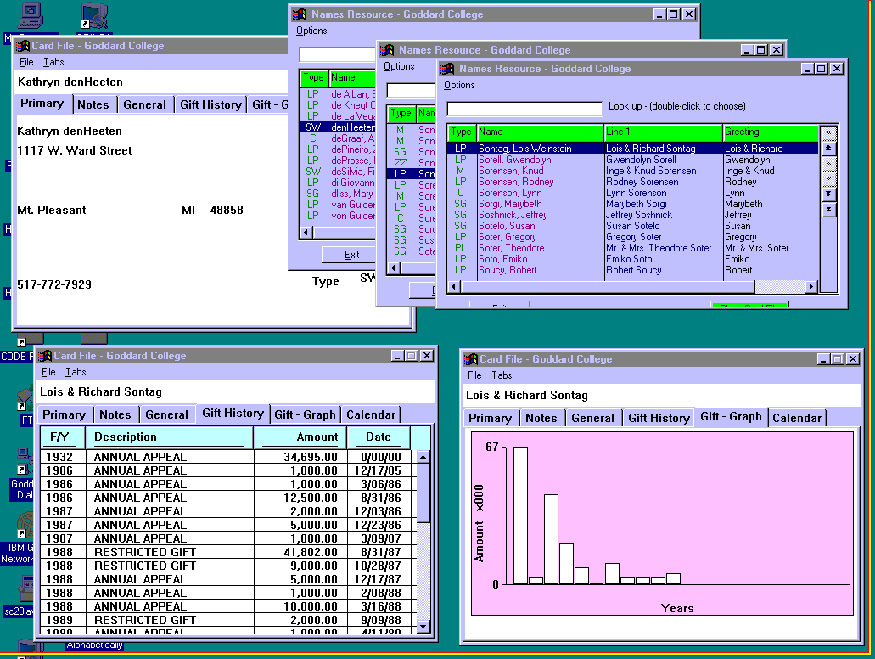This screenshot has width=875, height=659.
Task: Switch to Notes tab in Kathryn card
Action: (x=93, y=105)
